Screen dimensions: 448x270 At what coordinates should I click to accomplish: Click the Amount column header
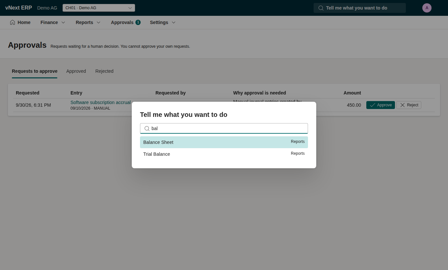pos(352,93)
